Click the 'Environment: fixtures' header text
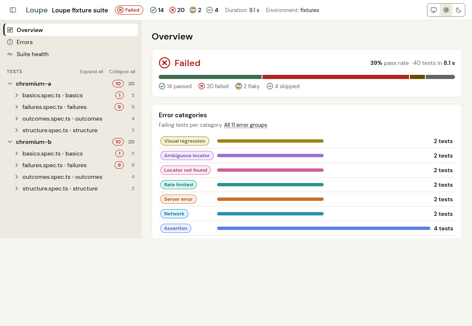The width and height of the screenshot is (472, 326). click(292, 10)
